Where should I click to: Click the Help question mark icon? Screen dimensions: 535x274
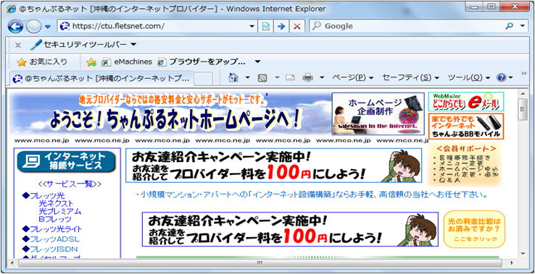coord(501,77)
